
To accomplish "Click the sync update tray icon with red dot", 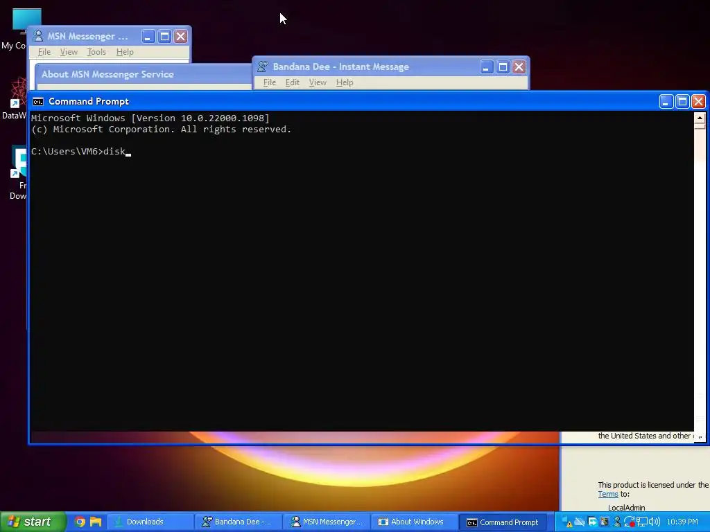I will pyautogui.click(x=629, y=522).
